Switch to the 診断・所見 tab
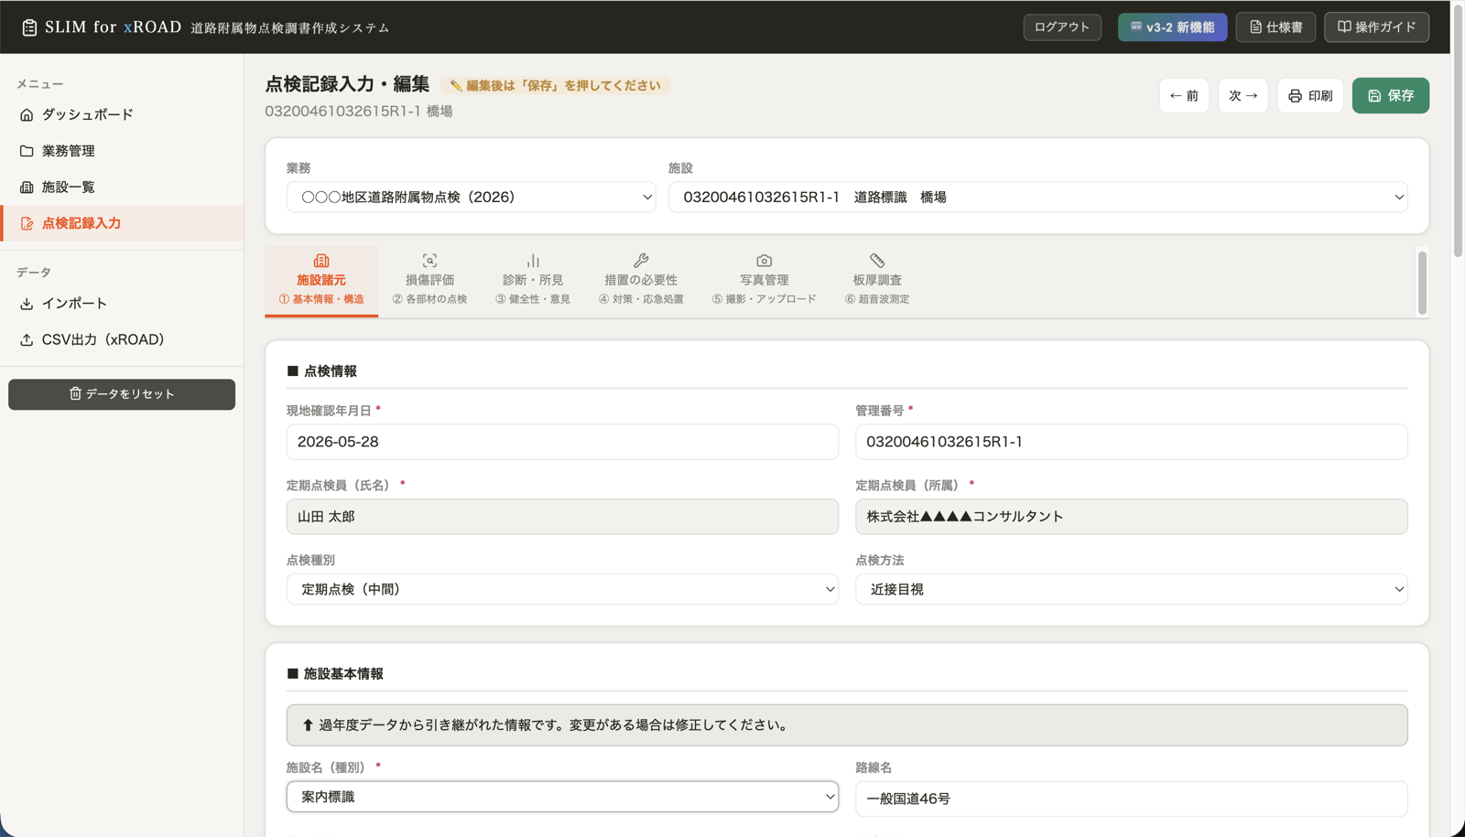This screenshot has height=837, width=1465. click(x=533, y=280)
